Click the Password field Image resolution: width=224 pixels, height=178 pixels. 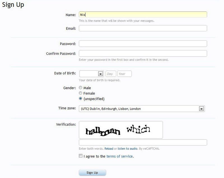(143, 44)
